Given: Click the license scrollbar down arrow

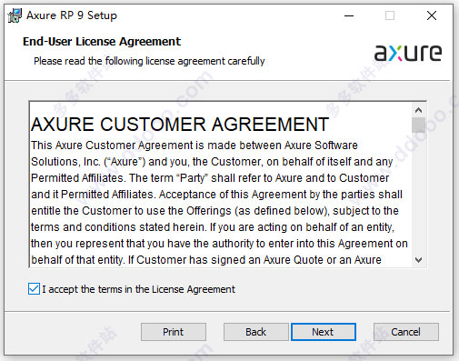Looking at the screenshot, I should (419, 260).
